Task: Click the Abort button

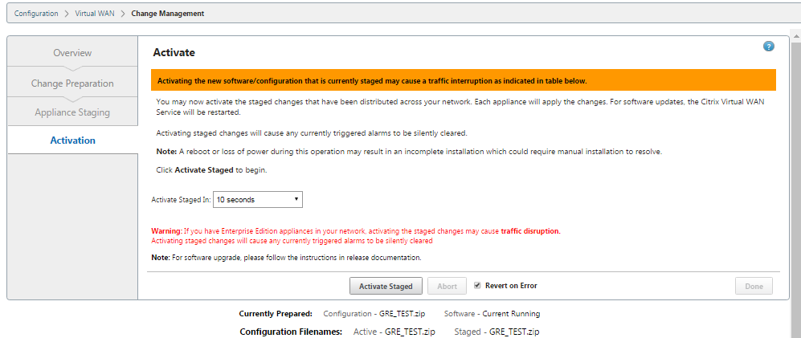Action: (x=447, y=287)
